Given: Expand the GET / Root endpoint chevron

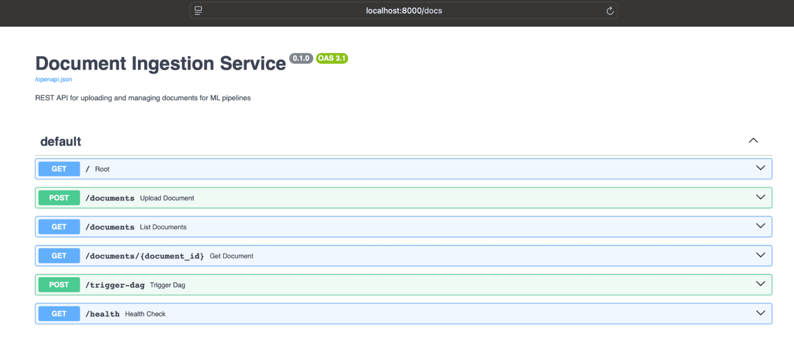Looking at the screenshot, I should (760, 168).
